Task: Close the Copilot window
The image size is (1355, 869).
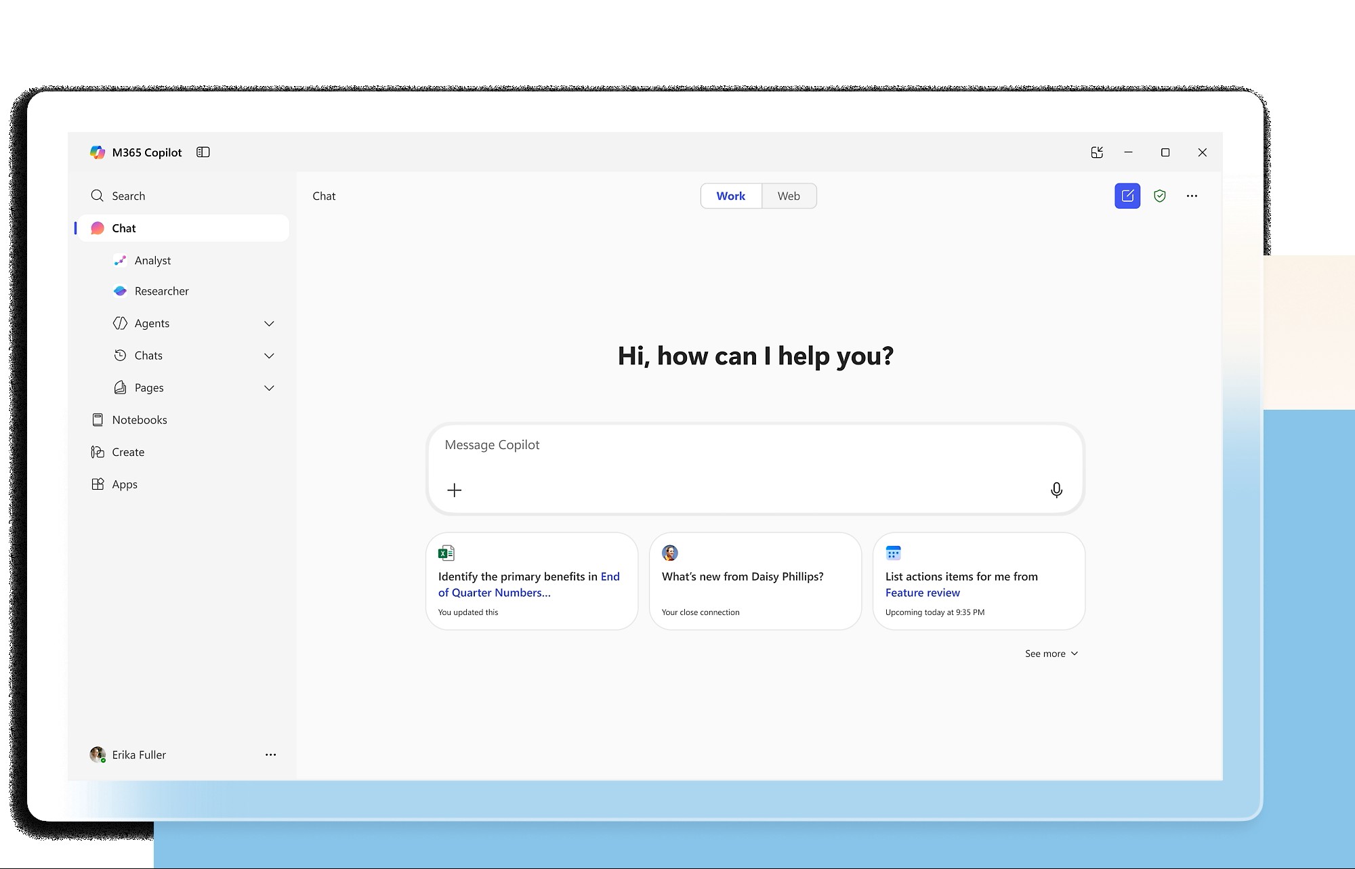Action: coord(1203,152)
